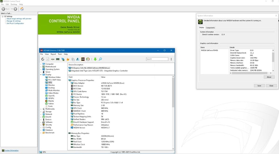Screen dimensions: 279x154
Task: Click the blue user-figure toolbar icon in AIDA64
Action: [78, 59]
